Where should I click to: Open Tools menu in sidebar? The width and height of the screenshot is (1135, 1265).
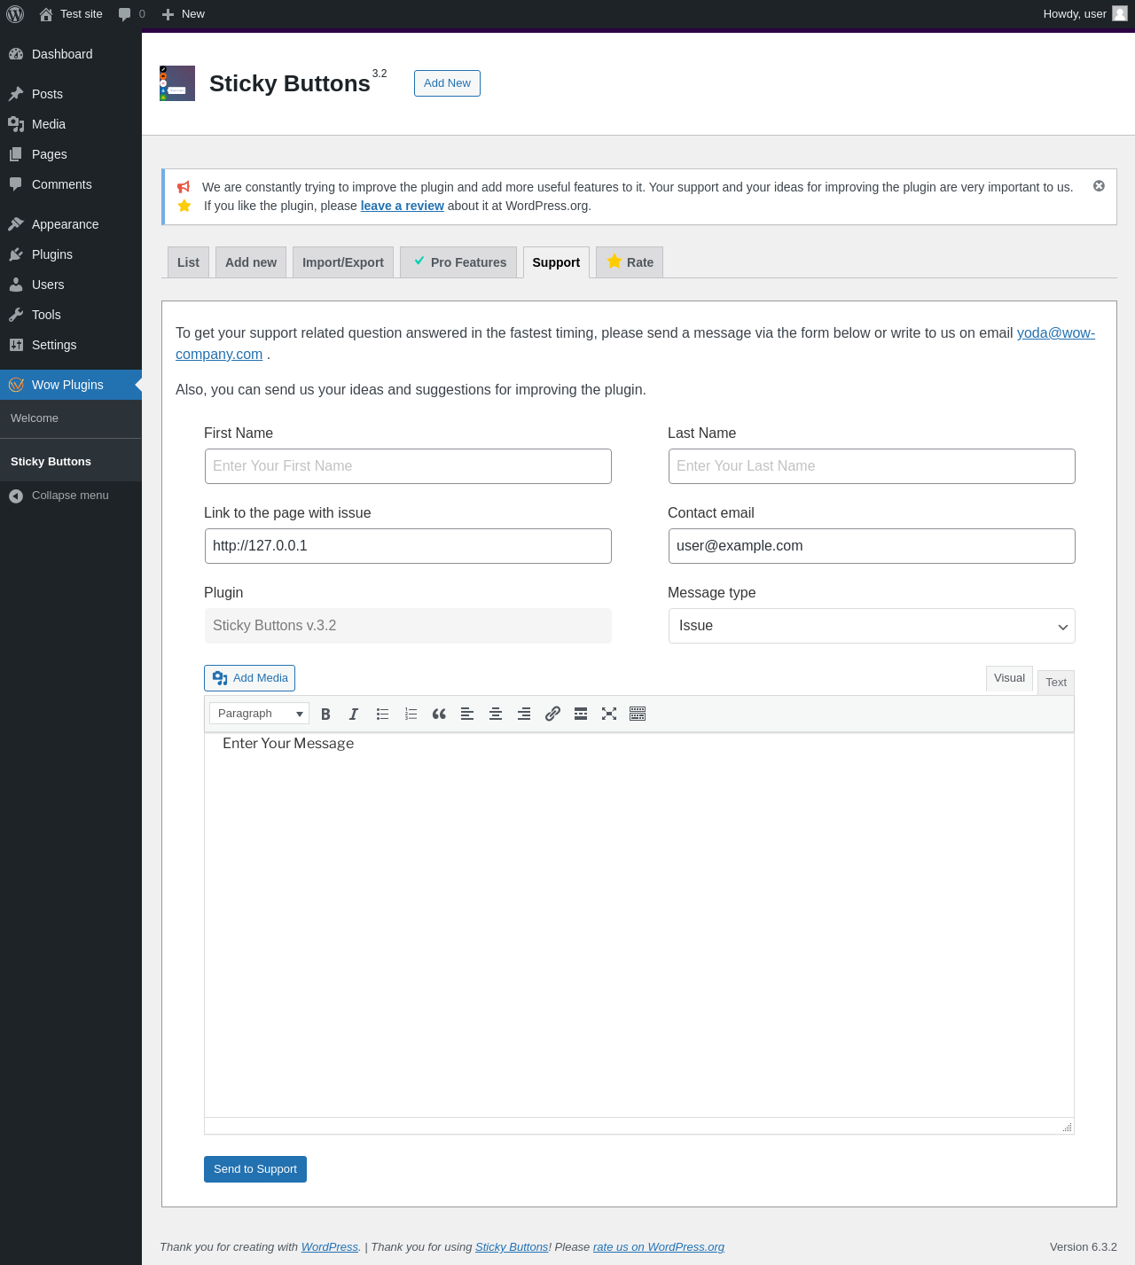click(71, 315)
